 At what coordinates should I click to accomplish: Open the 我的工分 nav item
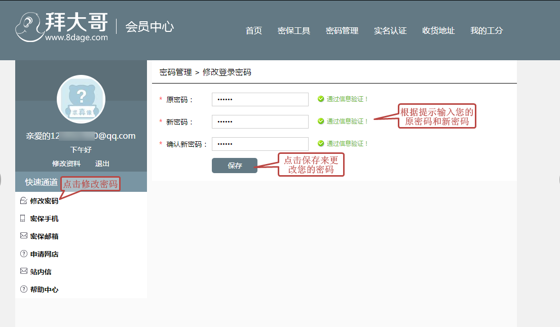[487, 31]
